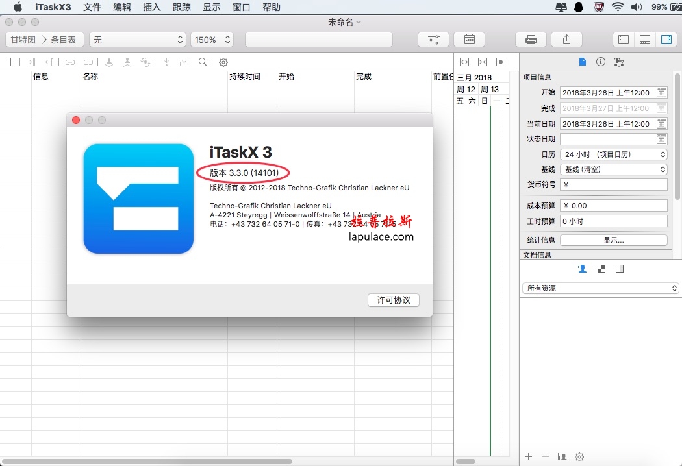The width and height of the screenshot is (682, 466).
Task: Click the 成本预算 field
Action: 614,206
